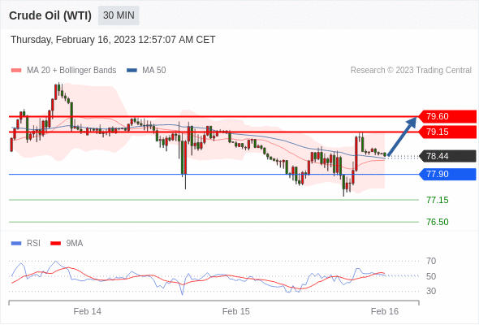Click the Crude Oil (WTI) title
Image resolution: width=479 pixels, height=325 pixels.
[50, 15]
